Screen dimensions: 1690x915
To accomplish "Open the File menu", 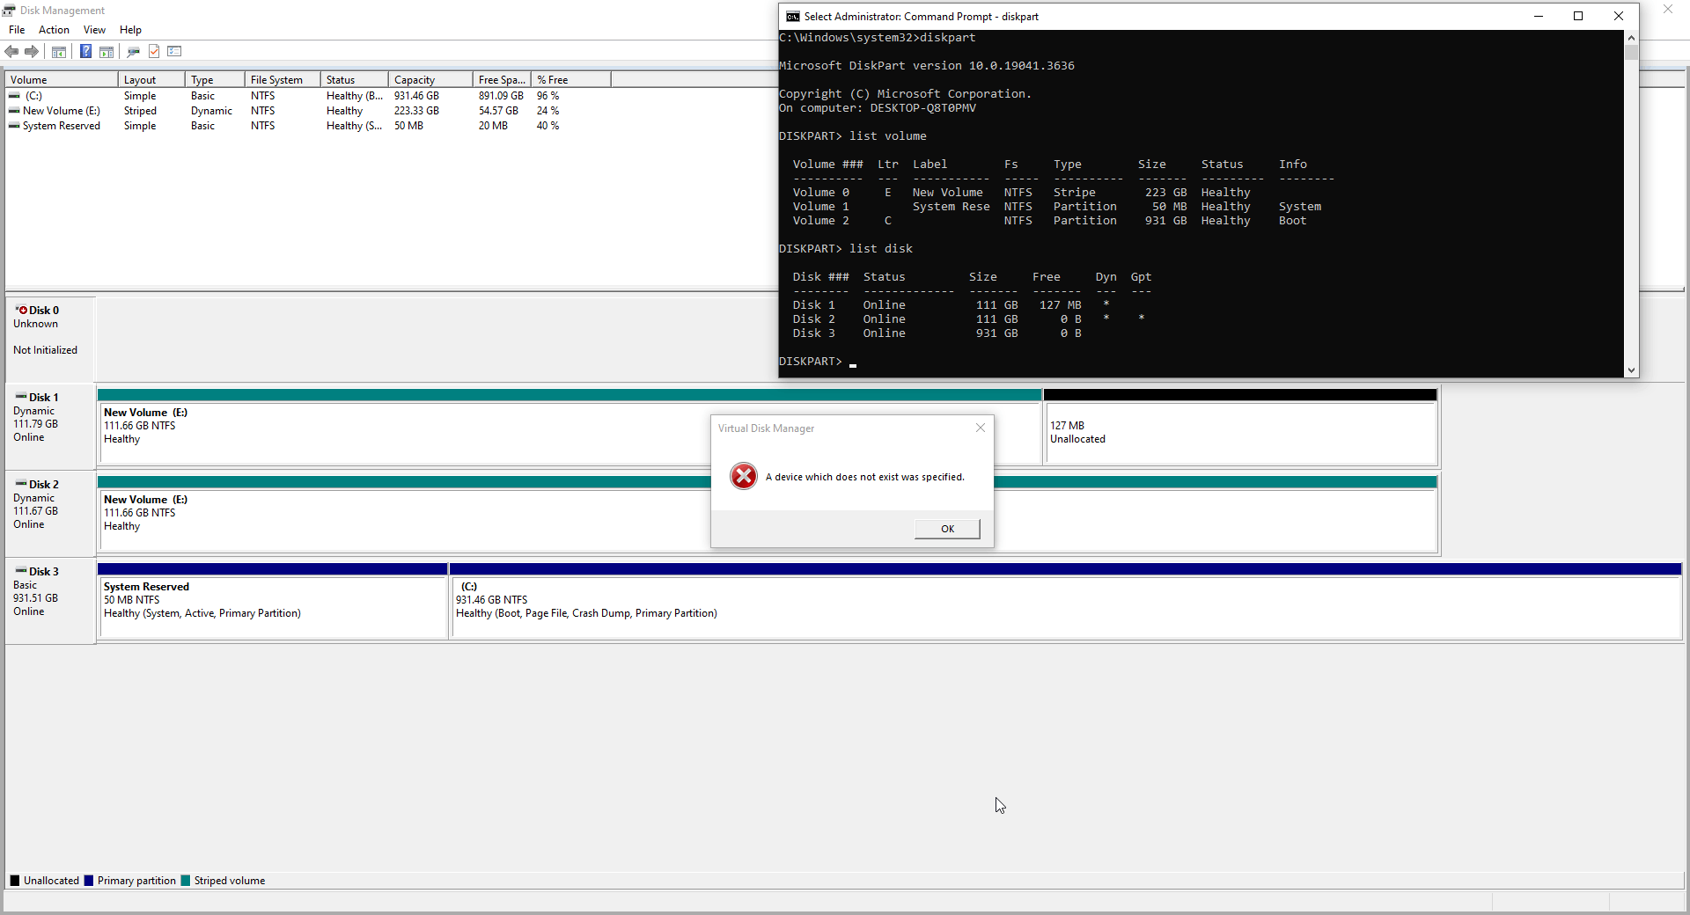I will click(17, 30).
